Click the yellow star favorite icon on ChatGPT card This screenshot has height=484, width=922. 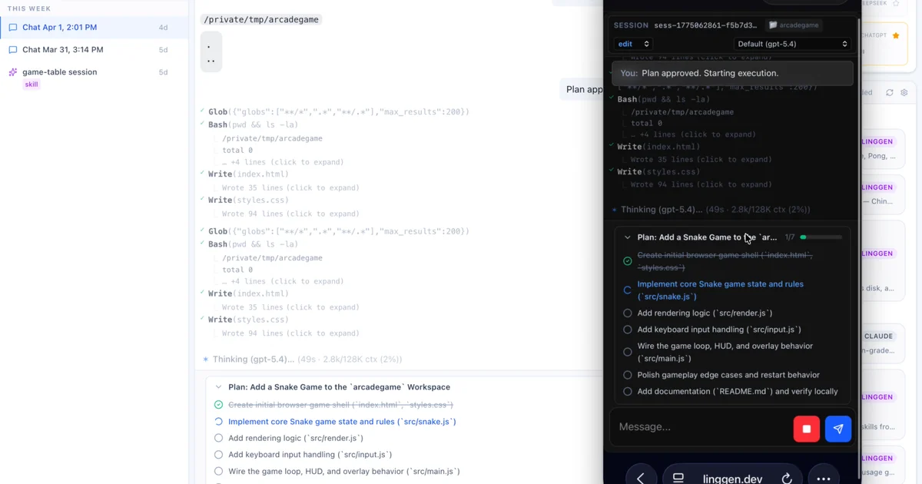coord(896,35)
